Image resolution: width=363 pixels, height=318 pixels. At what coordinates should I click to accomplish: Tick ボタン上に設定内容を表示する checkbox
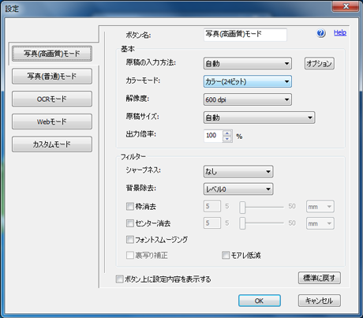pyautogui.click(x=119, y=279)
